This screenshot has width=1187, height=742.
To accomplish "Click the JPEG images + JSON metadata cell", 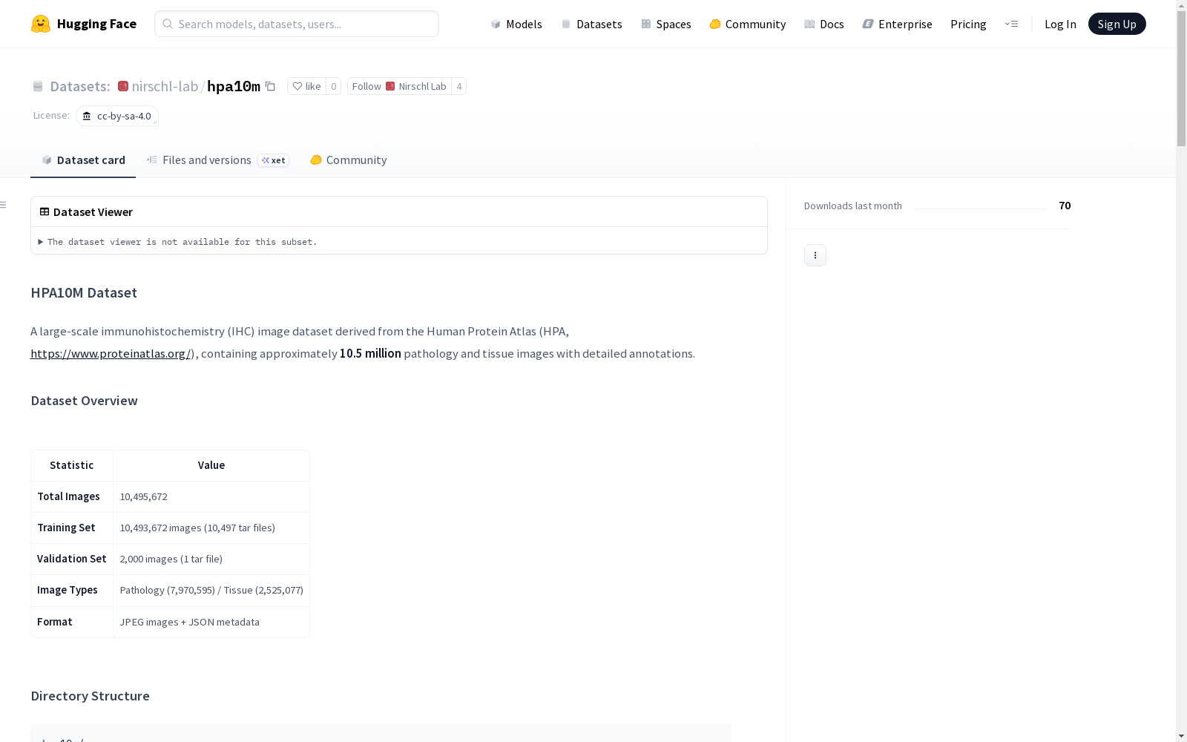I will 211,622.
